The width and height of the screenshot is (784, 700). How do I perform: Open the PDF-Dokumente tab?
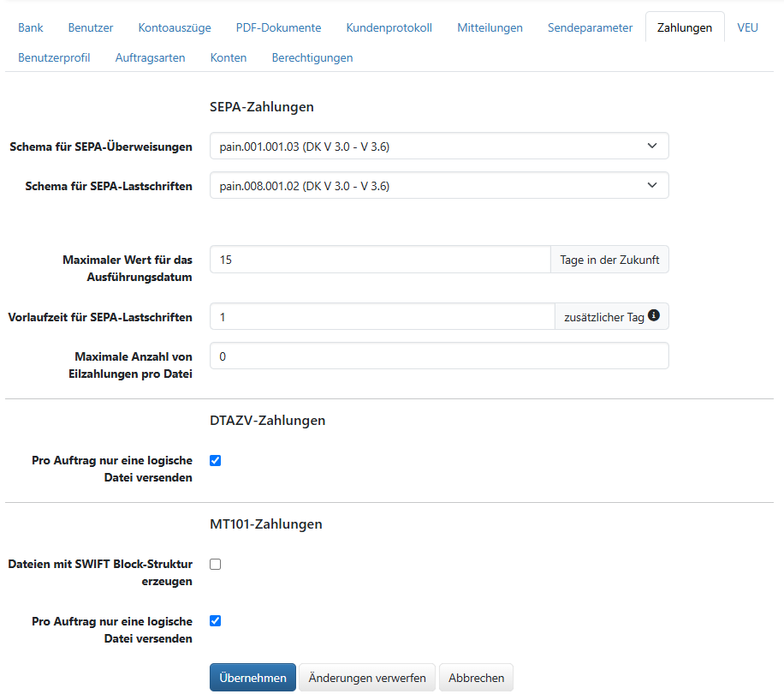click(x=278, y=27)
